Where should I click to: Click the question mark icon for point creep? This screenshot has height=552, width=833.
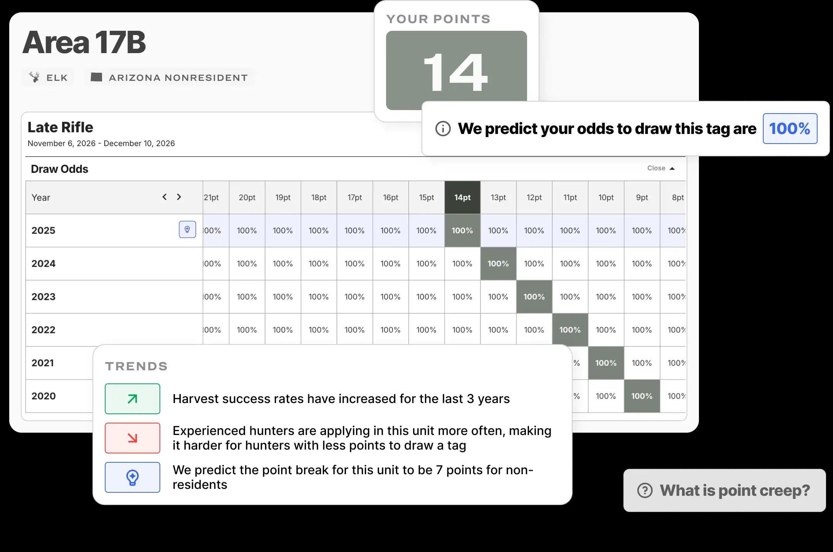coord(645,490)
